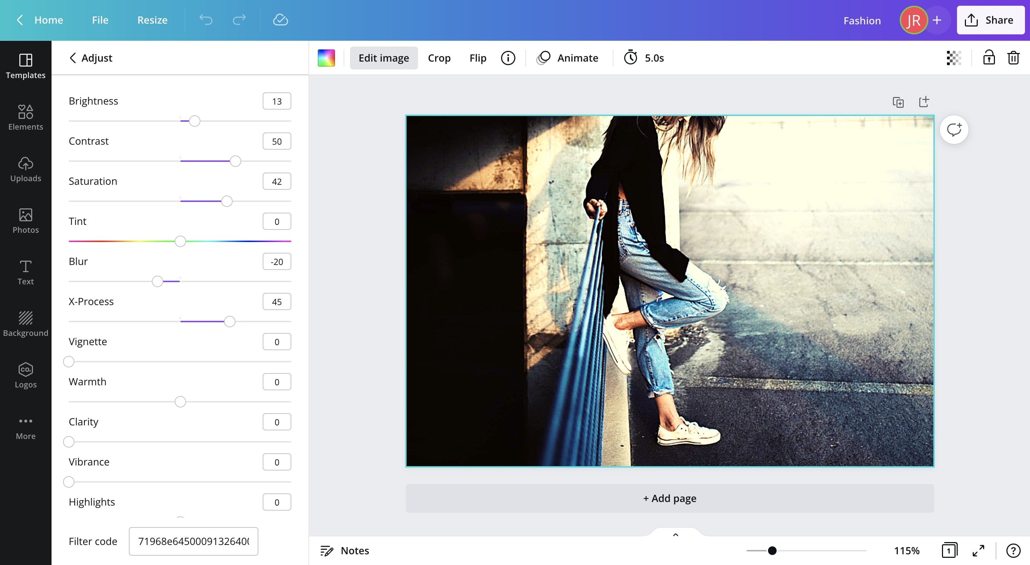Viewport: 1030px width, 565px height.
Task: Lock the selected element
Action: pos(988,58)
